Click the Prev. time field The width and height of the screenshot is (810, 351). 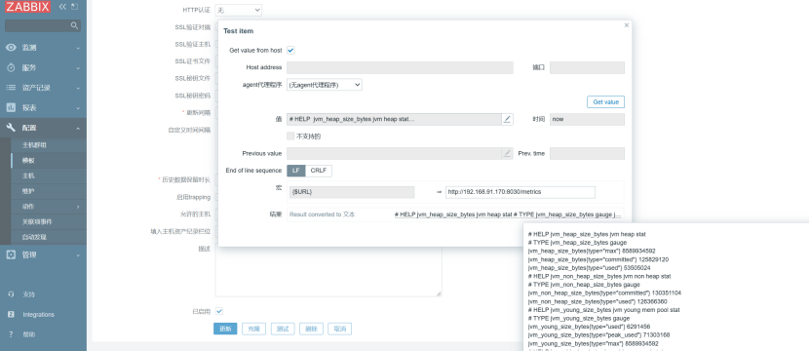coord(587,153)
